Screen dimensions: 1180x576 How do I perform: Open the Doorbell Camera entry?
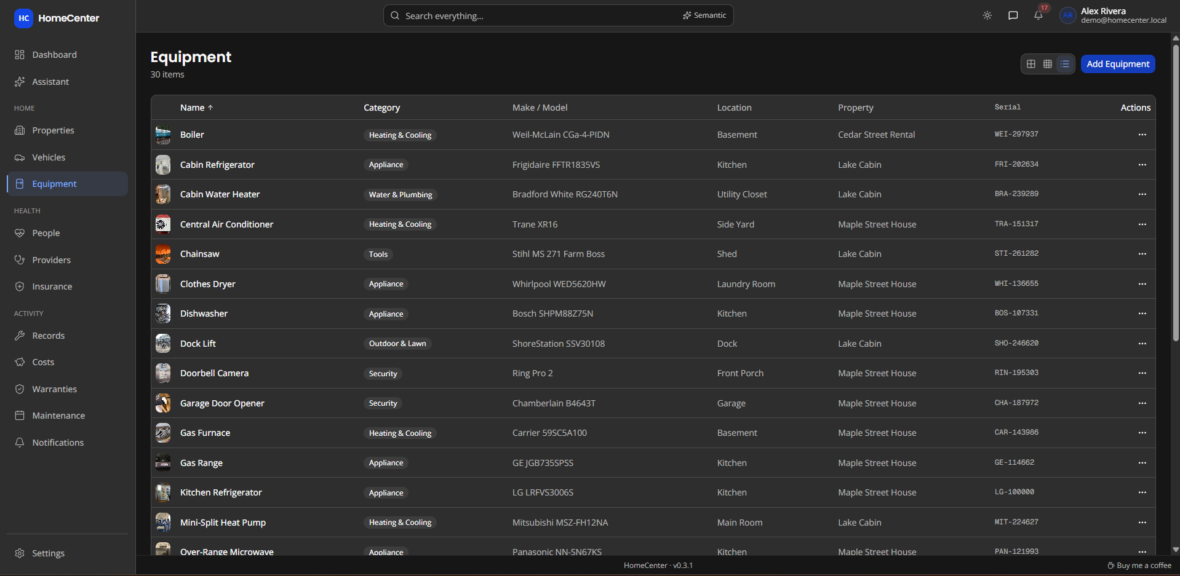214,373
